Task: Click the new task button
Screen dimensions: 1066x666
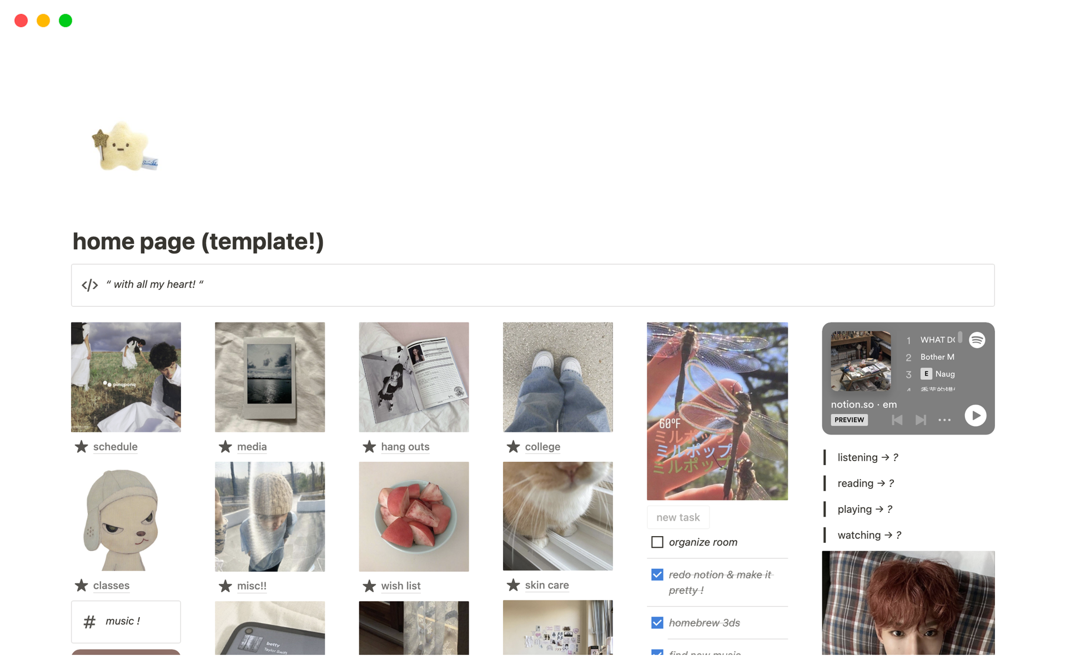Action: 678,517
